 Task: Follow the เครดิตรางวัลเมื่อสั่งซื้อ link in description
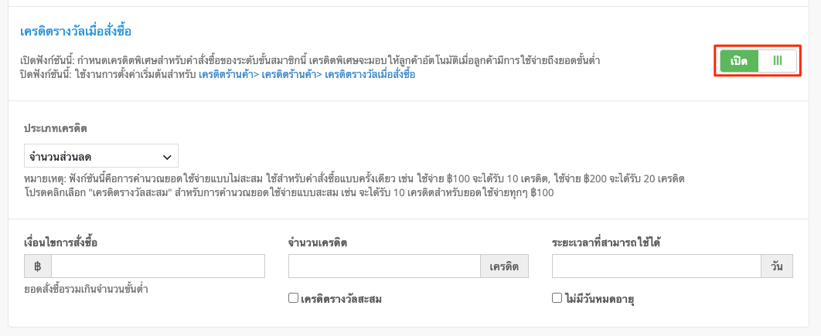pos(370,74)
